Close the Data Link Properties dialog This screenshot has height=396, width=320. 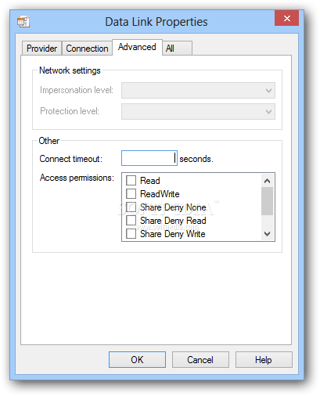[x=286, y=18]
